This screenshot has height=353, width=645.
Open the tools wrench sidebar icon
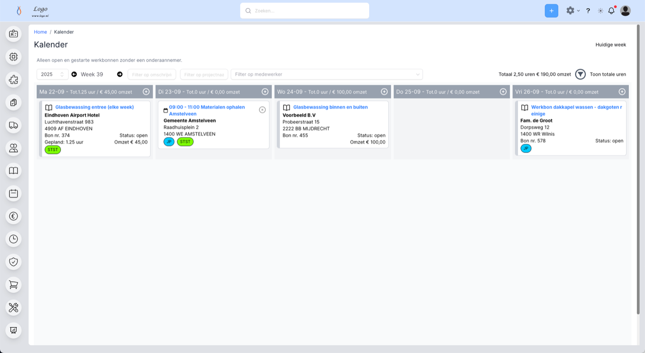[x=13, y=307]
